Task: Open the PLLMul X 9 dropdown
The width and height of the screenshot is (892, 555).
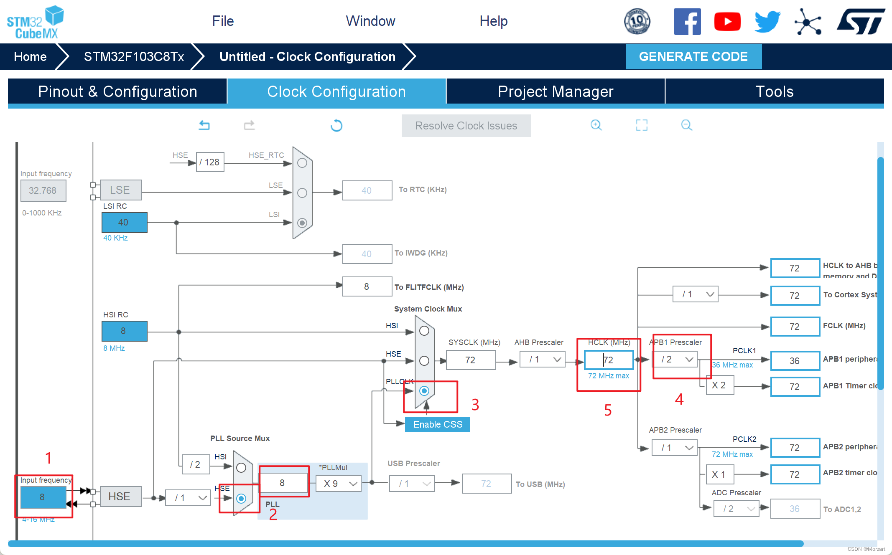Action: point(339,484)
